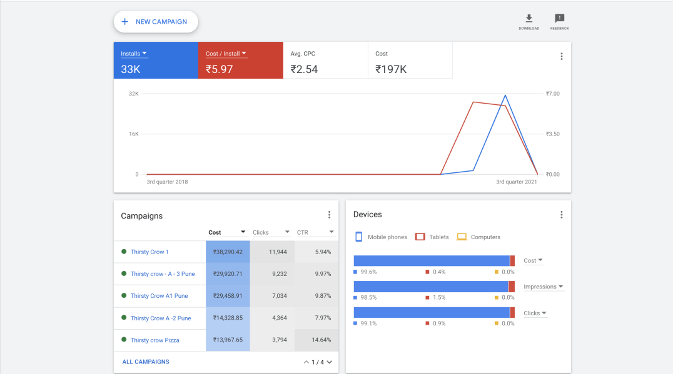This screenshot has height=374, width=673.
Task: Click the 1.5% tablets impressions value
Action: pyautogui.click(x=439, y=298)
